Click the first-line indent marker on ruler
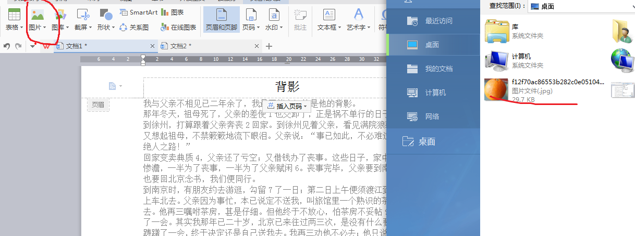Image resolution: width=635 pixels, height=236 pixels. pos(143,57)
